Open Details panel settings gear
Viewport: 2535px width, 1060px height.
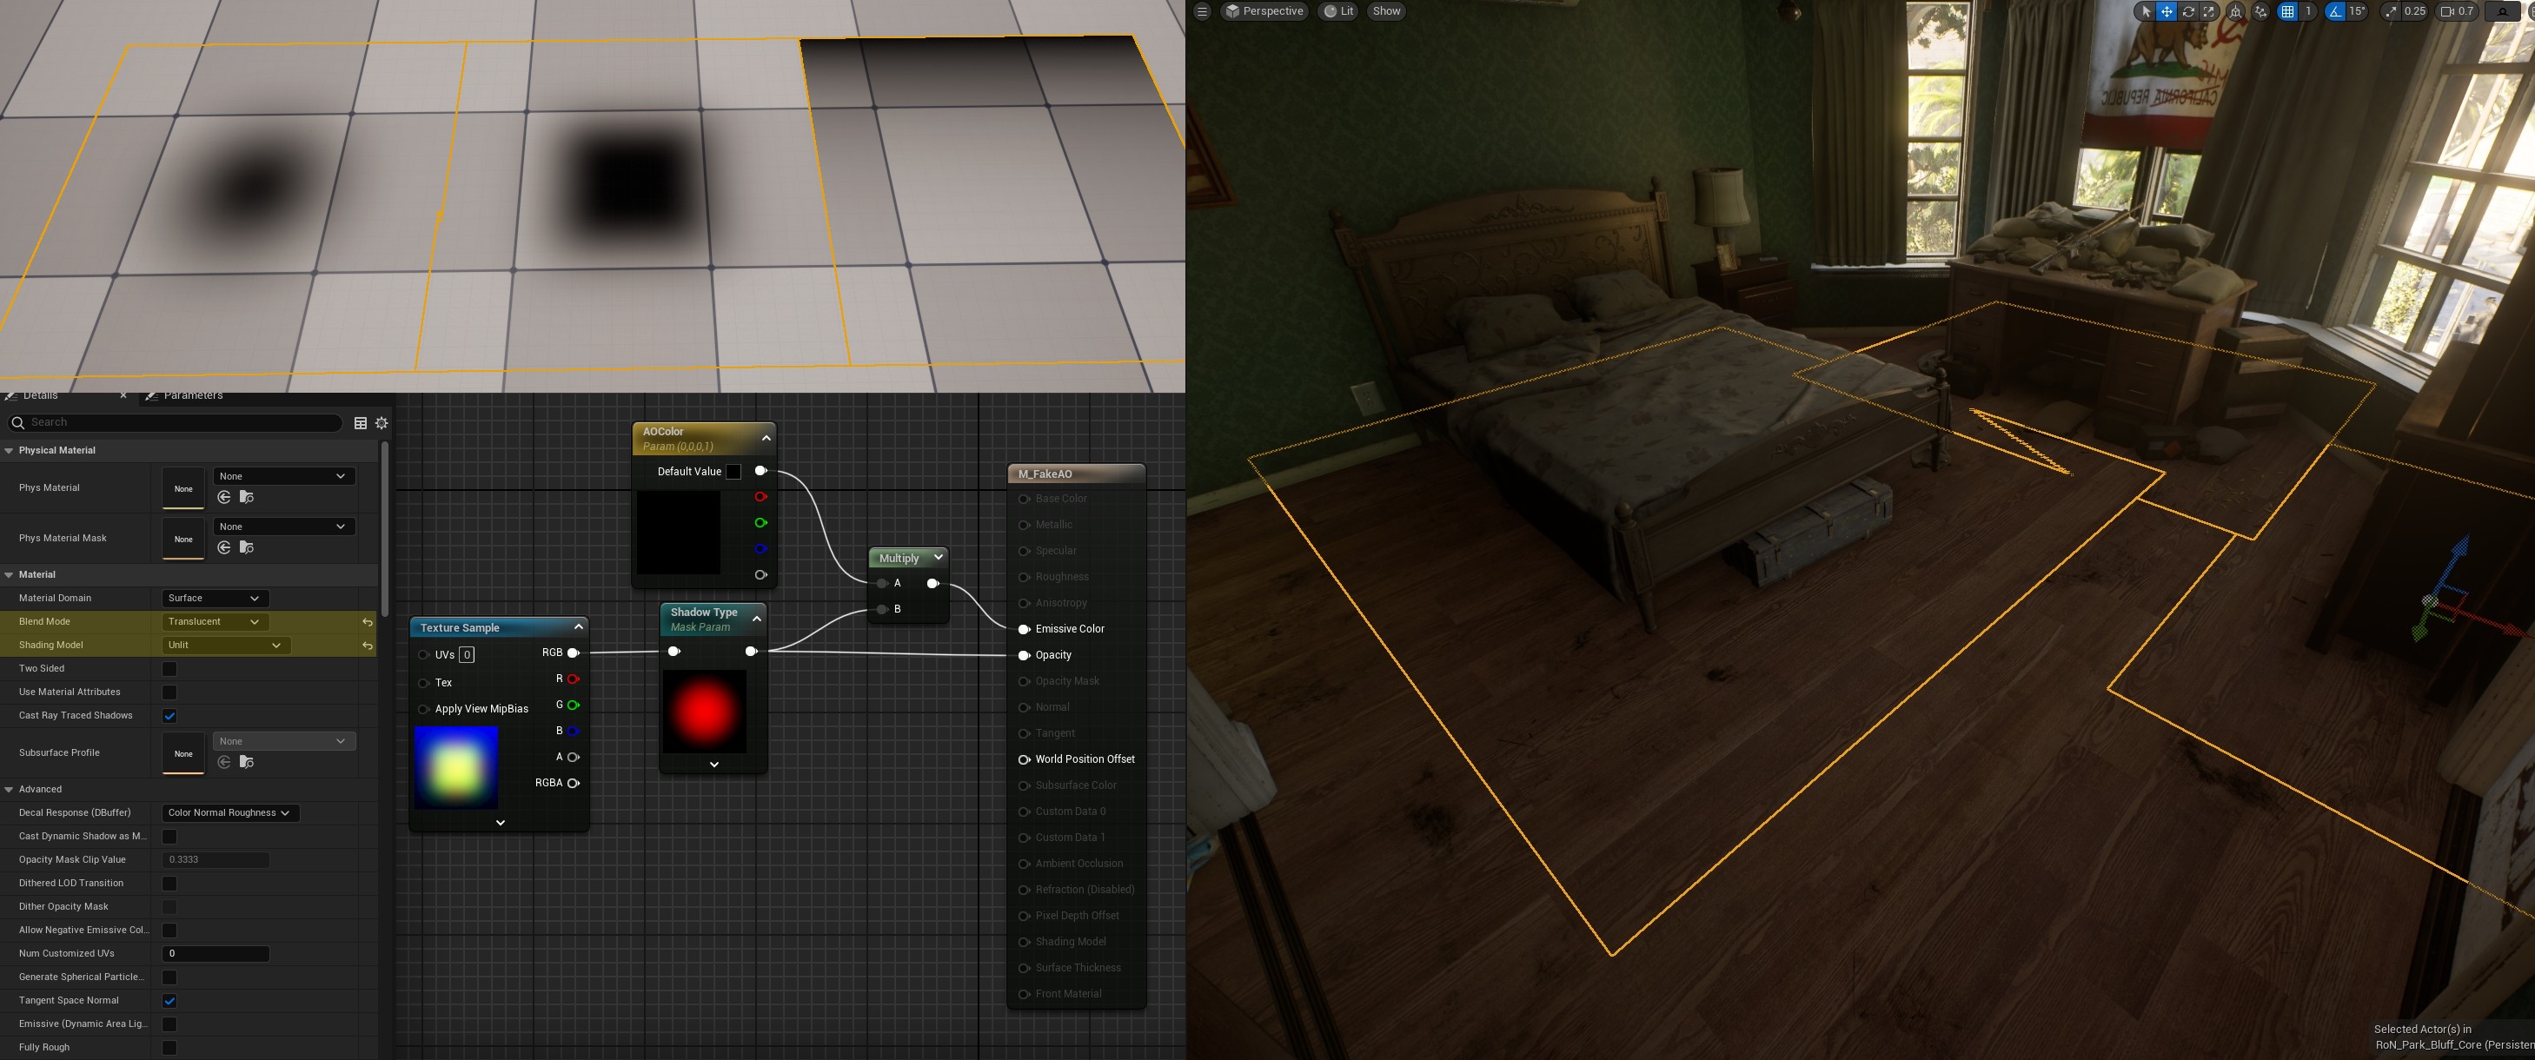coord(382,423)
